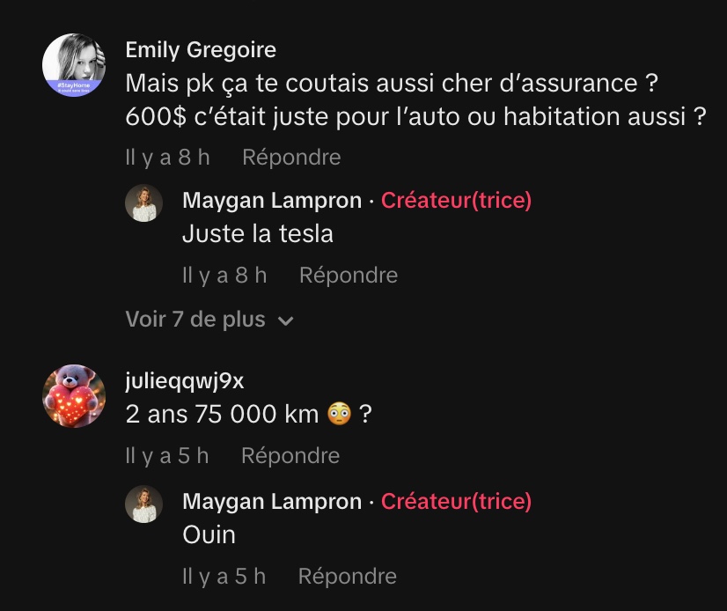Reply to the '2 ans 75 000 km' comment
Screen dimensions: 727x611
coord(290,455)
